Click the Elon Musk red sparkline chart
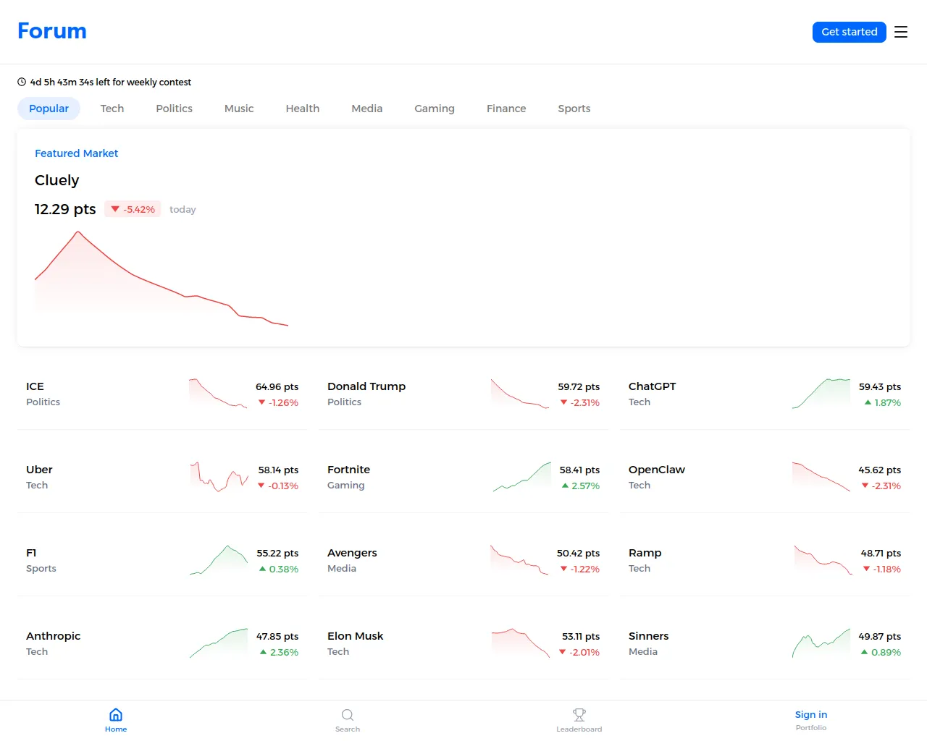The height and width of the screenshot is (741, 927). coord(520,643)
